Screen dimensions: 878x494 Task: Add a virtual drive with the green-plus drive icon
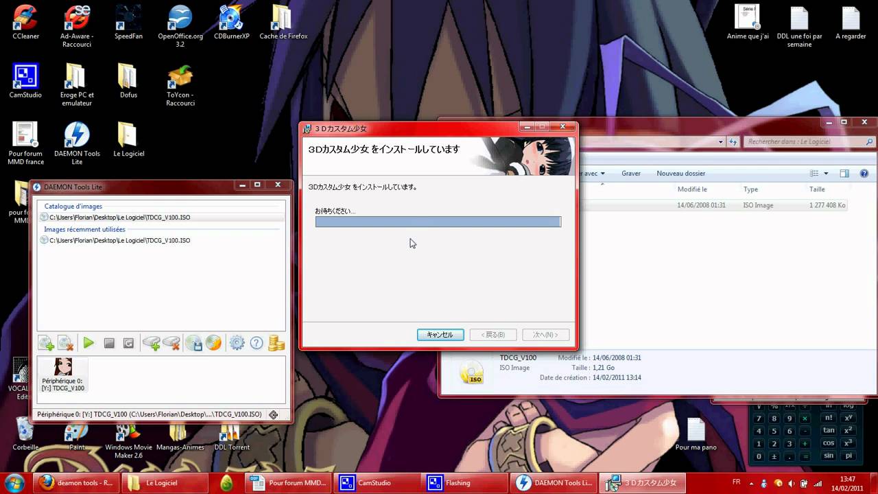tap(151, 343)
